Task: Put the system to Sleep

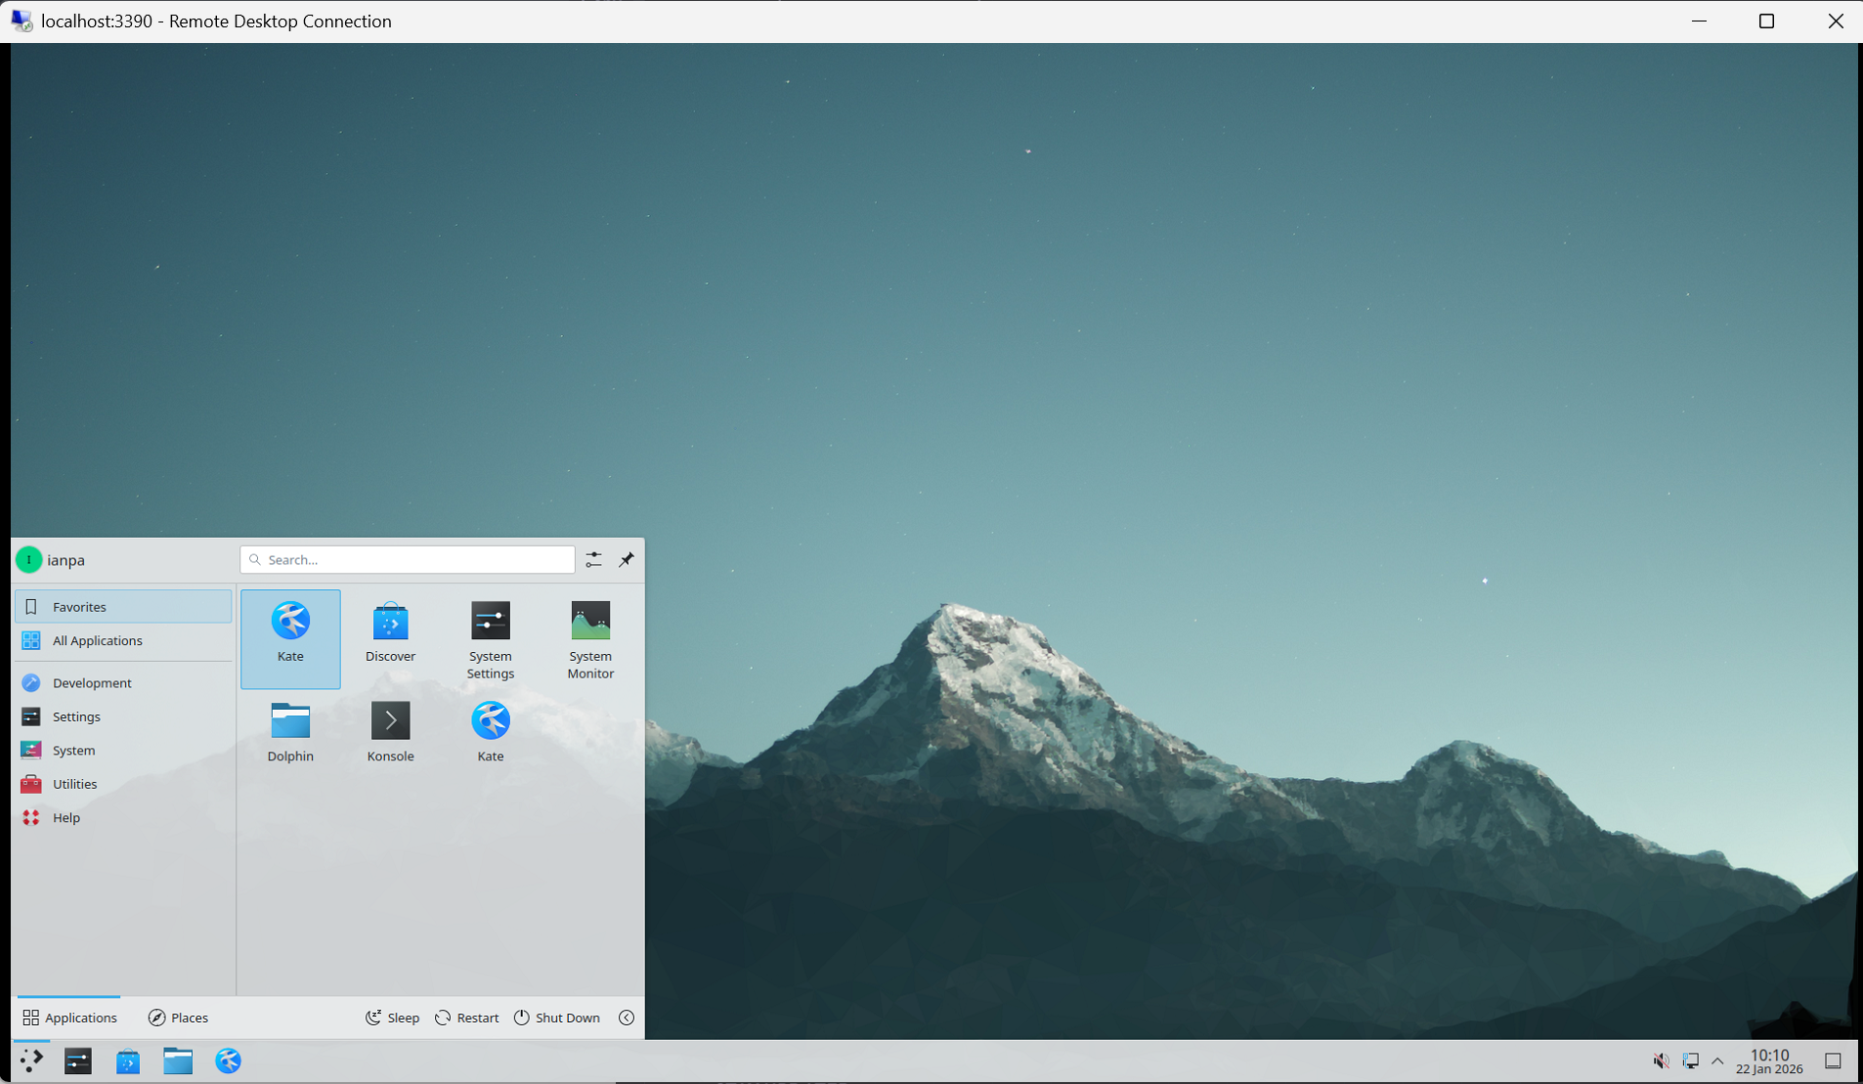Action: [392, 1017]
